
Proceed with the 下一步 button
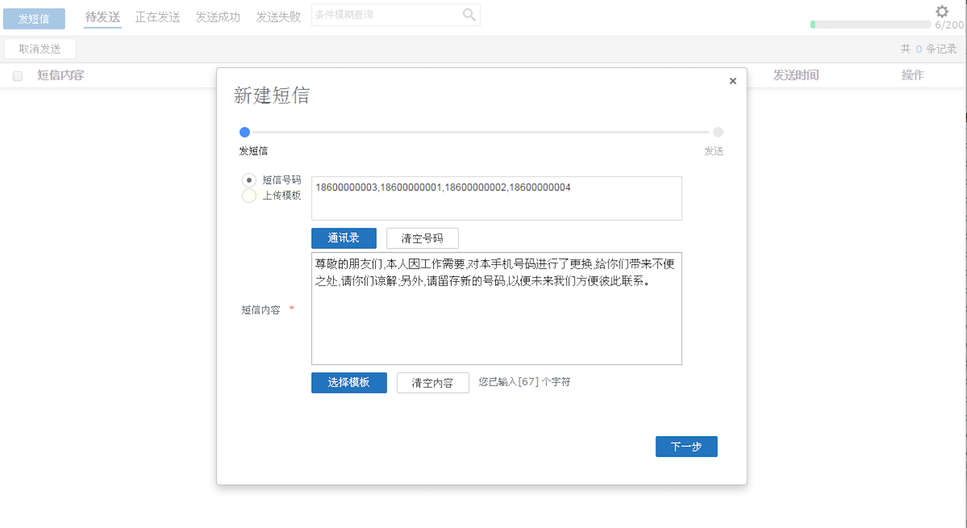coord(686,446)
